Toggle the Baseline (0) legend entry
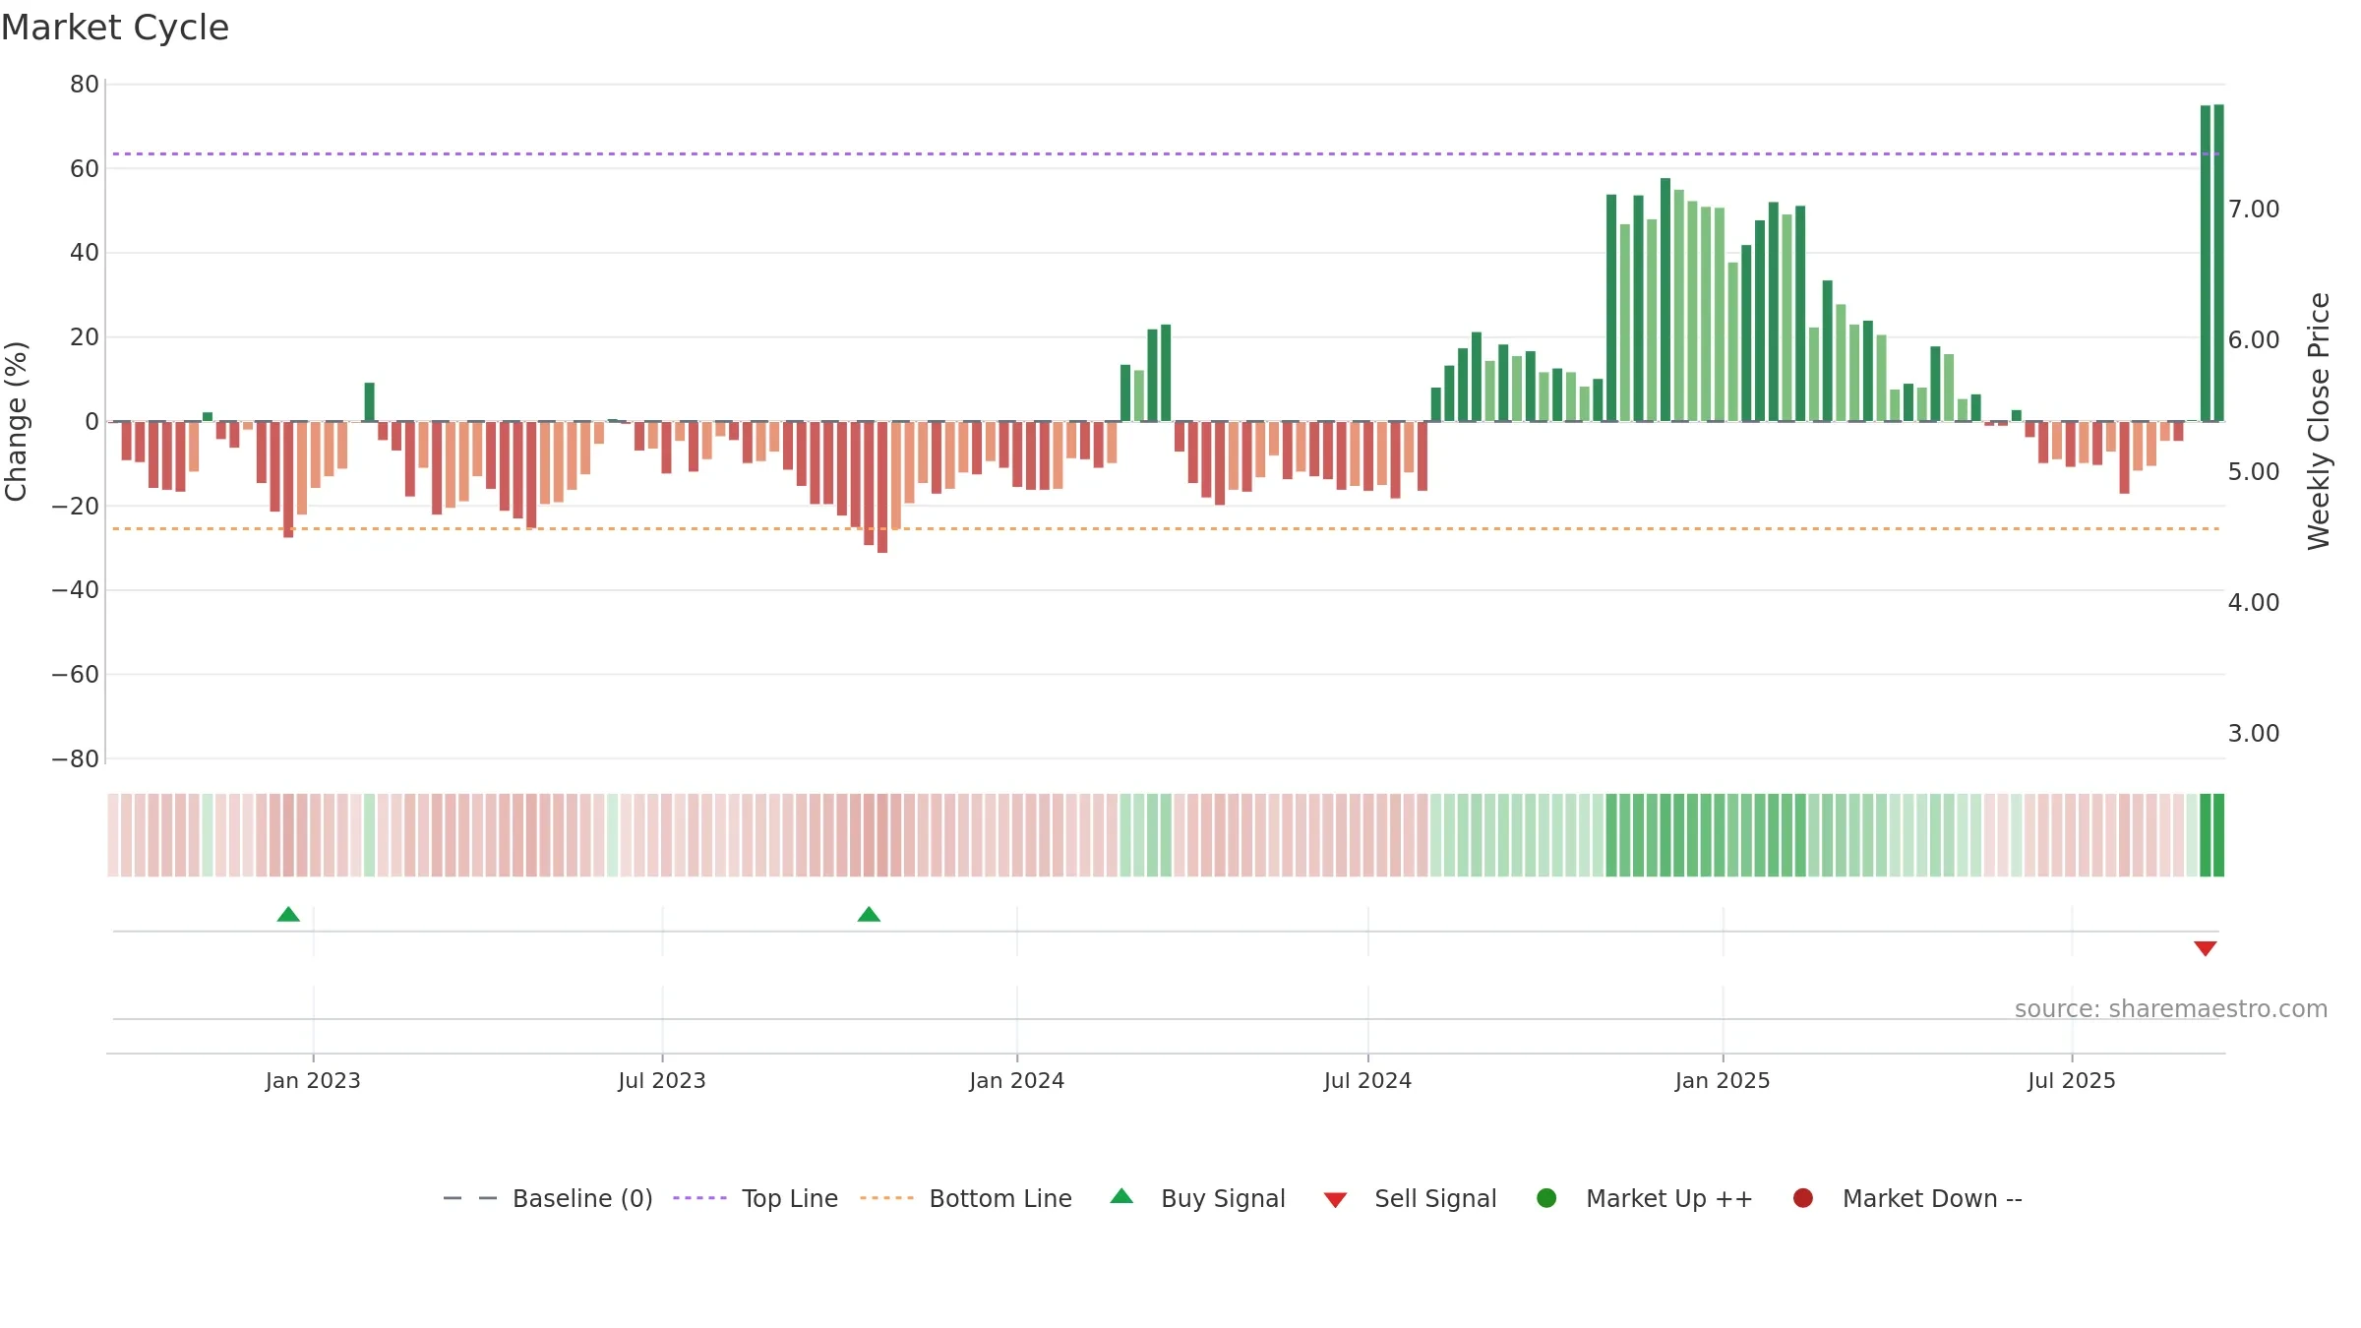 tap(548, 1198)
